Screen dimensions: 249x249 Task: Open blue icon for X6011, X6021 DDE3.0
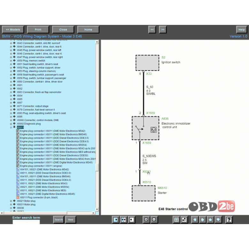coord(18,173)
